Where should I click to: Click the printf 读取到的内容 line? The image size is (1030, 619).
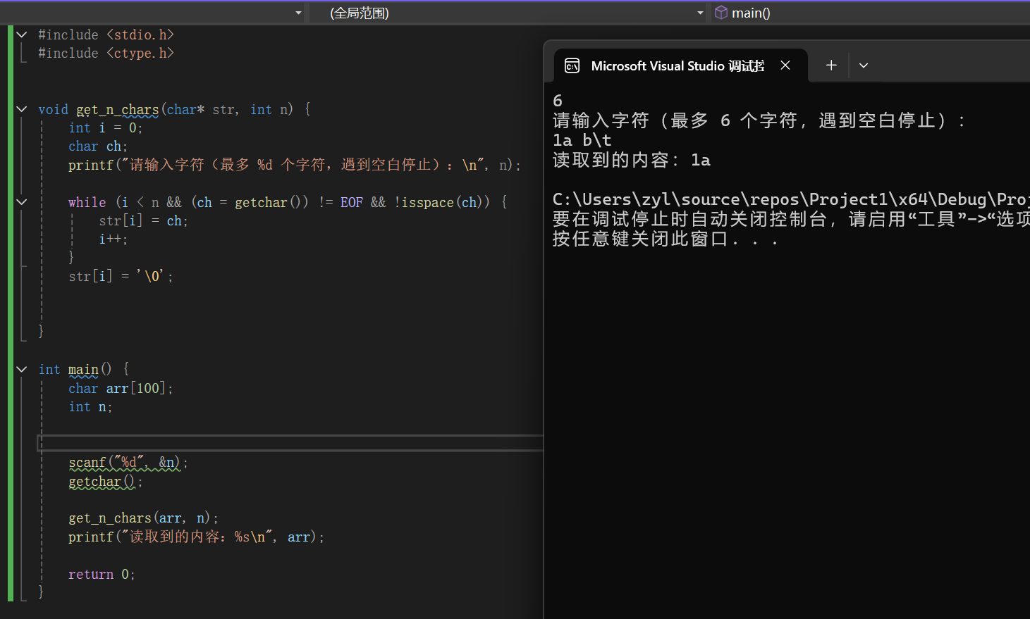click(197, 537)
